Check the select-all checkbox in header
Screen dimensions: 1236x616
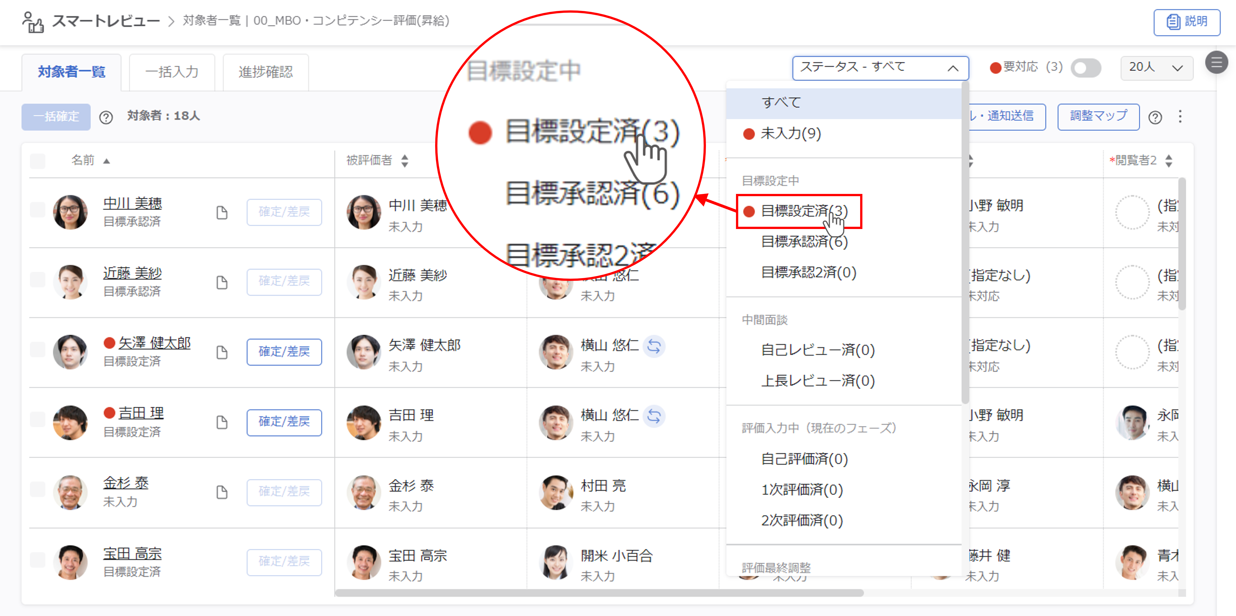click(x=38, y=161)
